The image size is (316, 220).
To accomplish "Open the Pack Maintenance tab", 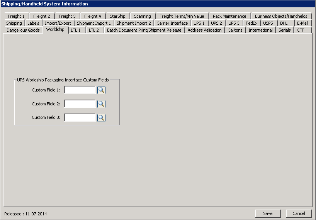I will pos(229,16).
